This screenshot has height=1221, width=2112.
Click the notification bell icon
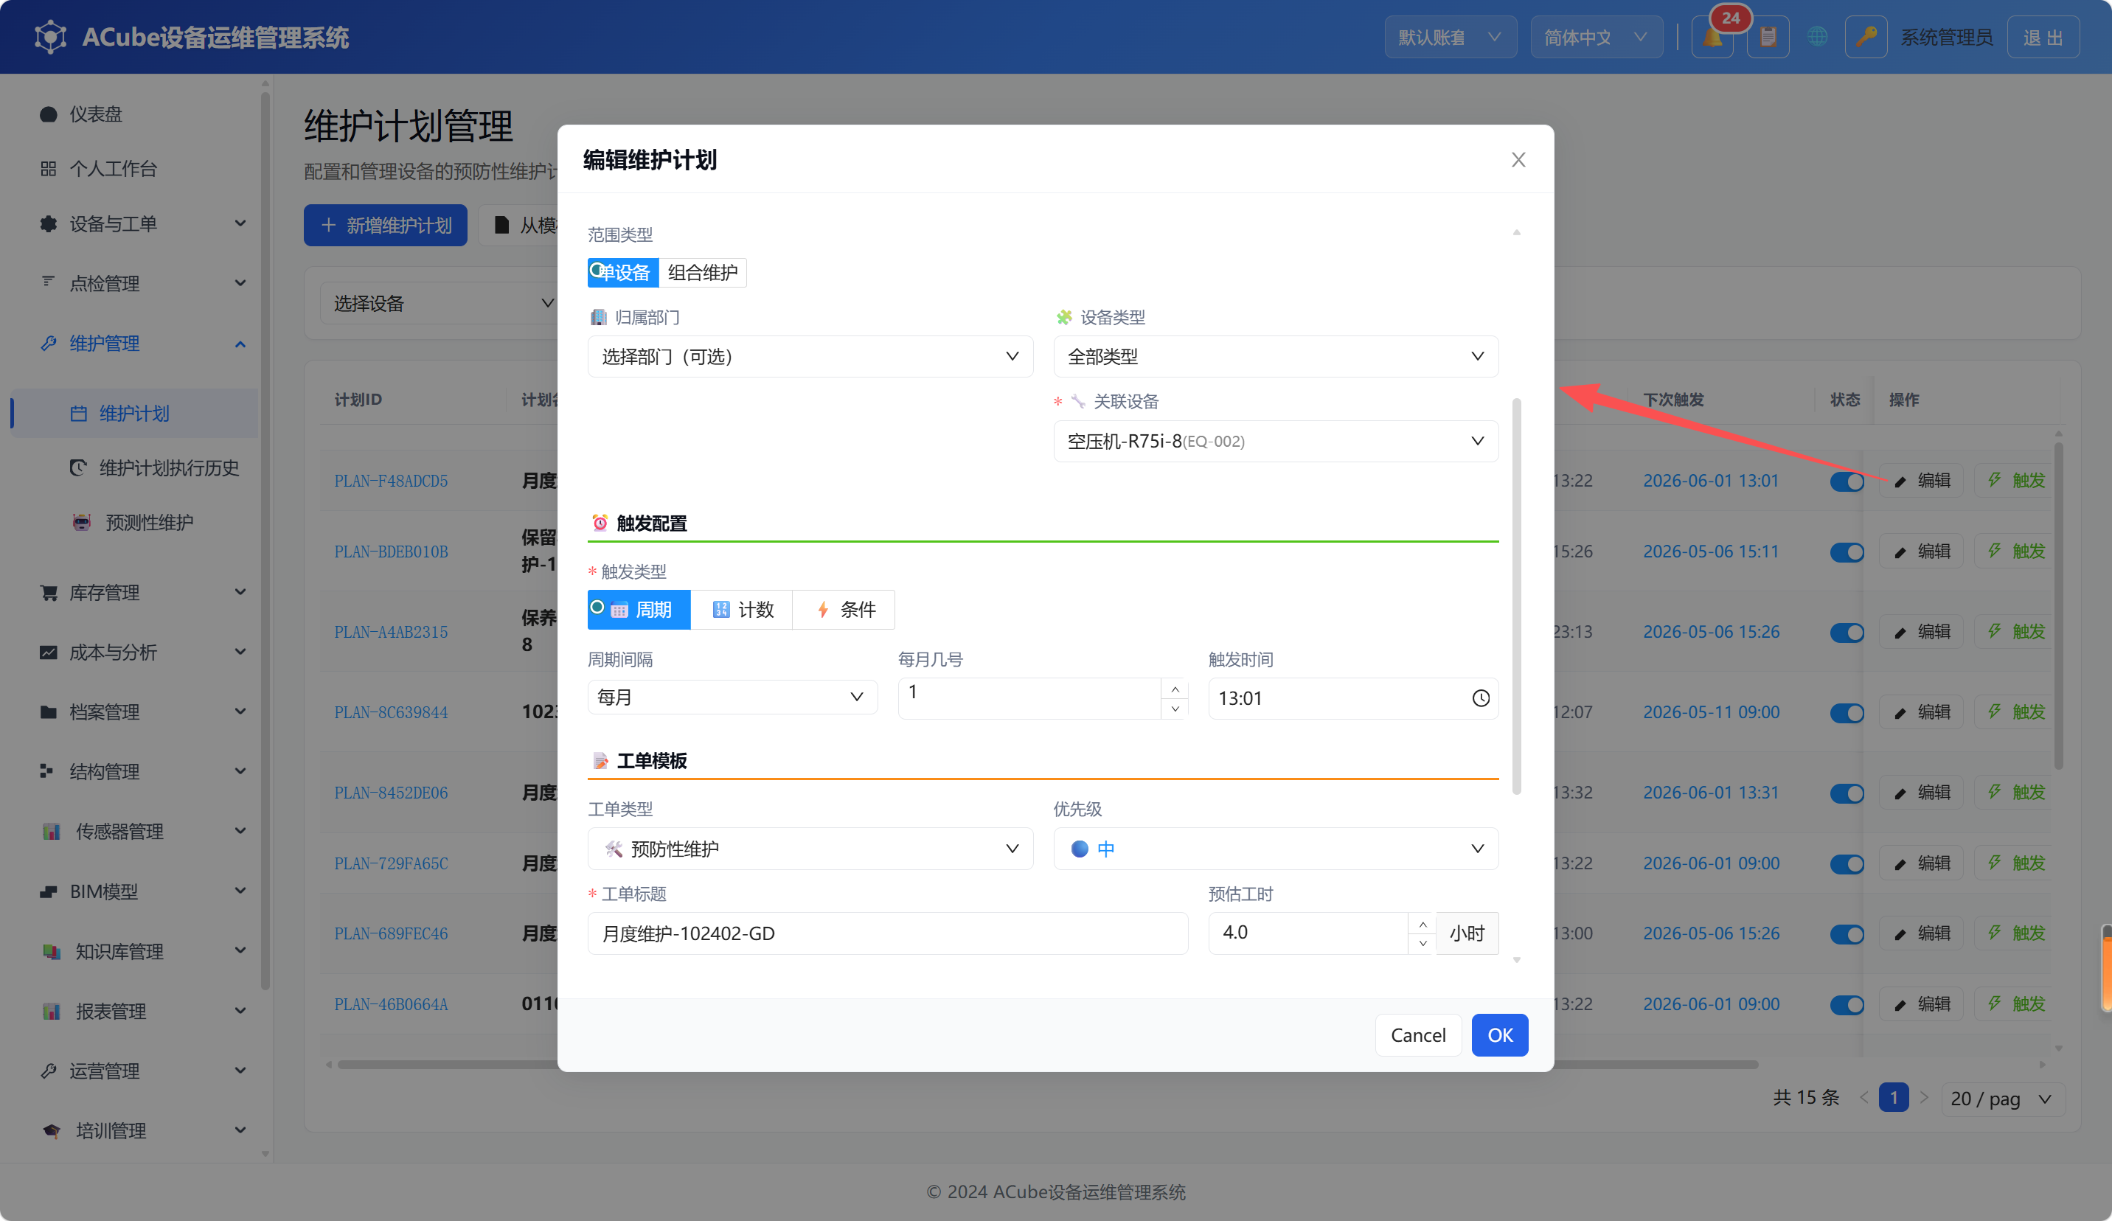(x=1712, y=38)
